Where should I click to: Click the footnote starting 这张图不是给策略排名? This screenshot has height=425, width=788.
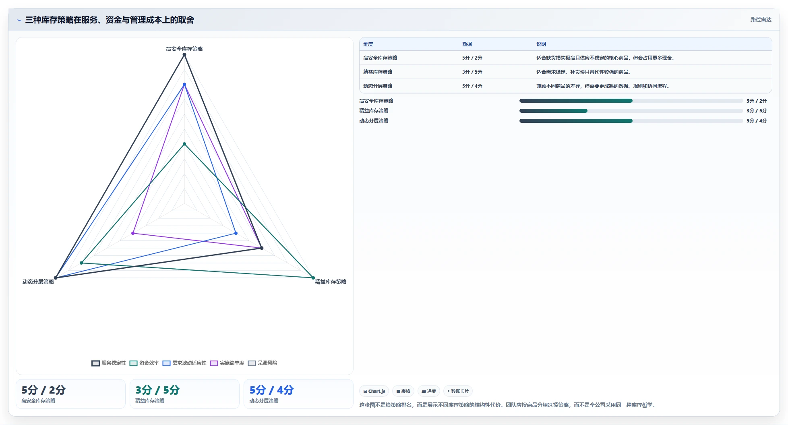[508, 405]
